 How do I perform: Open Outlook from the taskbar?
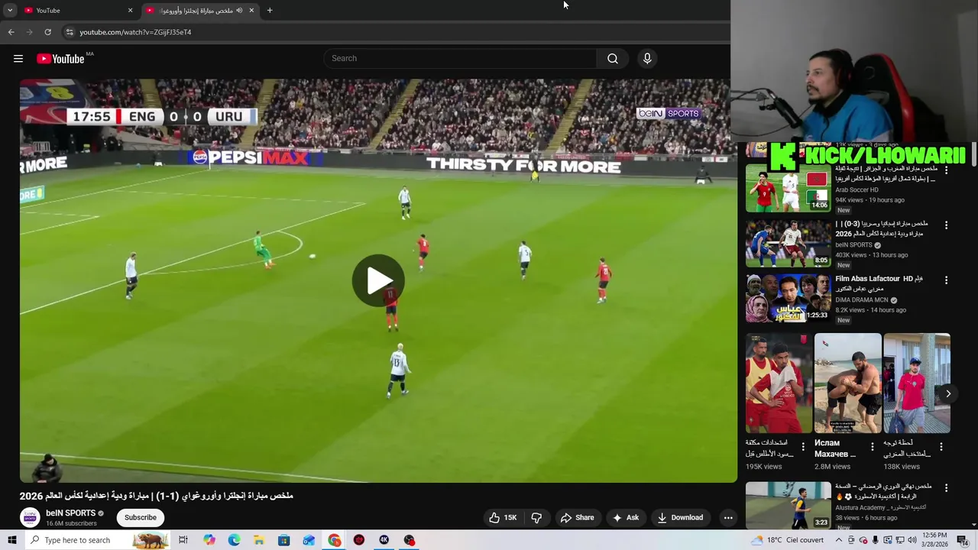309,540
